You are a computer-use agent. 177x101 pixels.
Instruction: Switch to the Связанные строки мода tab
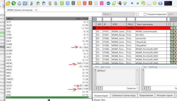click(124, 95)
